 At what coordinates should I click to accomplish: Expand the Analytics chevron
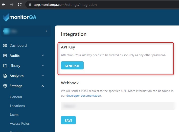point(43,75)
